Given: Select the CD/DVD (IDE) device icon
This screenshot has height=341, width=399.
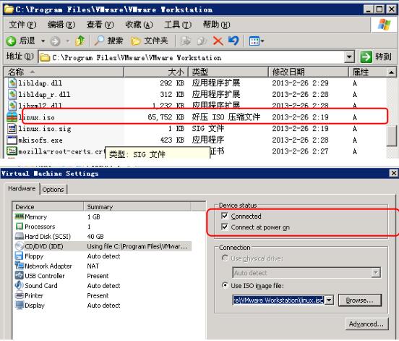Looking at the screenshot, I should point(20,246).
